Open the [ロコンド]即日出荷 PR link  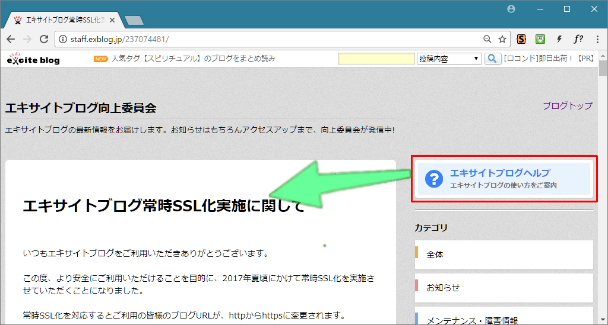click(x=549, y=59)
